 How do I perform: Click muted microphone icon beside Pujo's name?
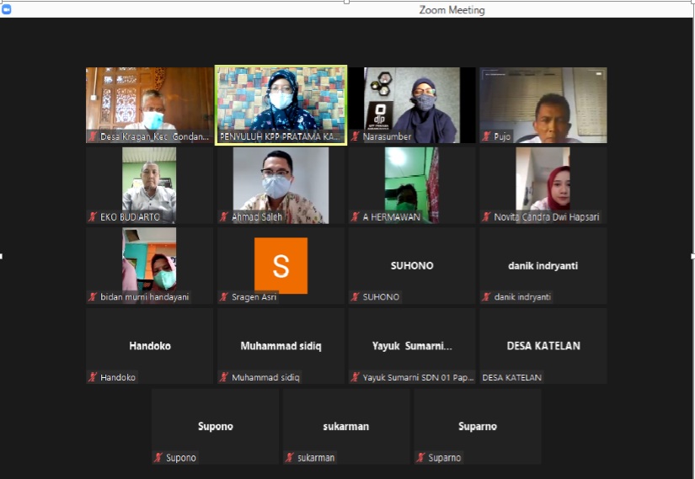(x=487, y=136)
